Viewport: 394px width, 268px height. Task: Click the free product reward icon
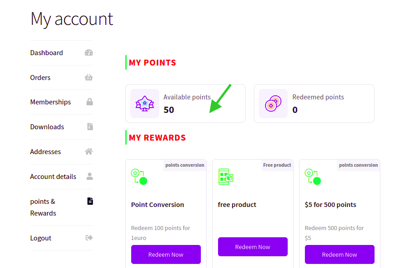226,177
